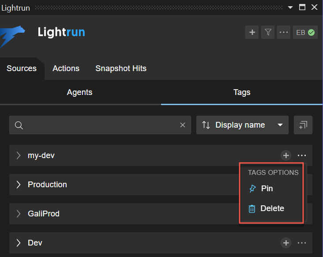Expand the GaliProd tag

tap(19, 214)
